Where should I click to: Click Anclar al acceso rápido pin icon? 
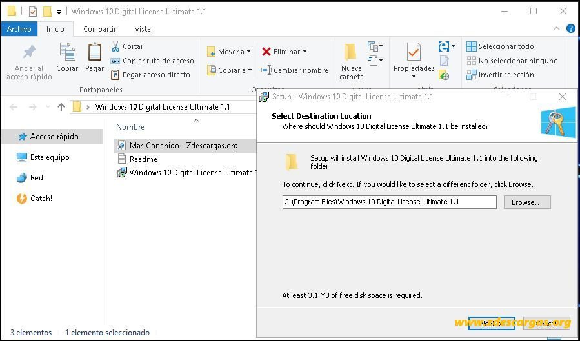(29, 52)
